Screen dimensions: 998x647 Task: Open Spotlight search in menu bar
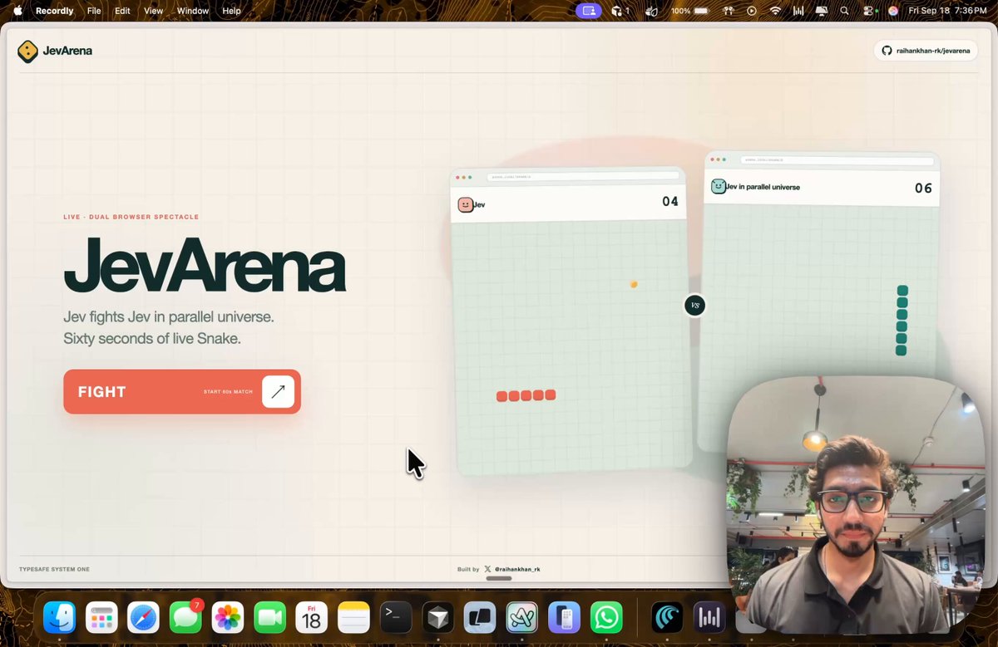[x=844, y=11]
